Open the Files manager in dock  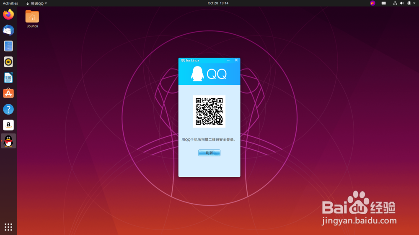(x=8, y=46)
